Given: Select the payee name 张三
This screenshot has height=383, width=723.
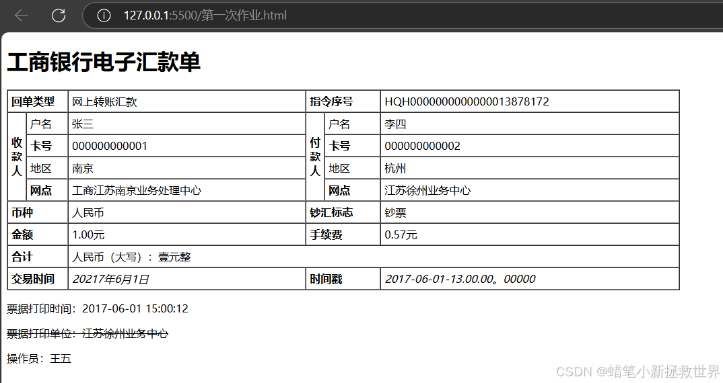Looking at the screenshot, I should coord(83,124).
